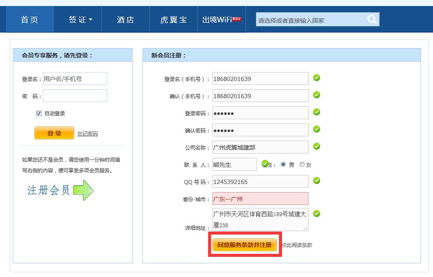Click the green checkmark beside 确认密码 field
Screen dimensions: 433x277
pyautogui.click(x=316, y=129)
